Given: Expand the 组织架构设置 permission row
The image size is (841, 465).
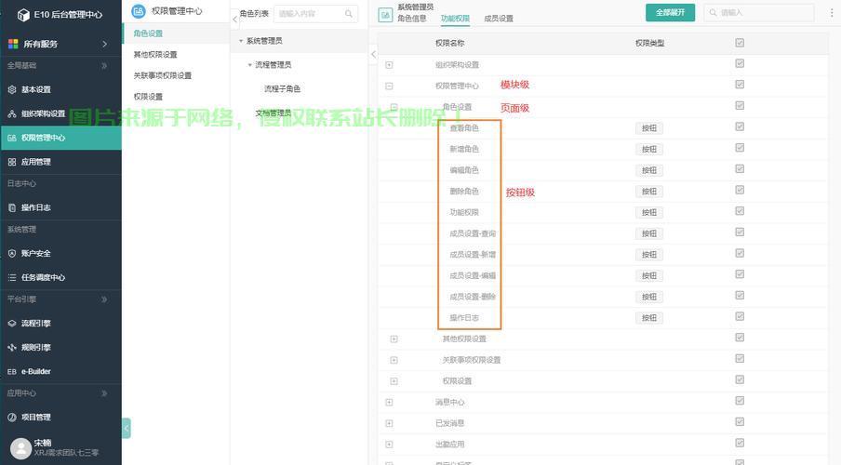Looking at the screenshot, I should (389, 65).
